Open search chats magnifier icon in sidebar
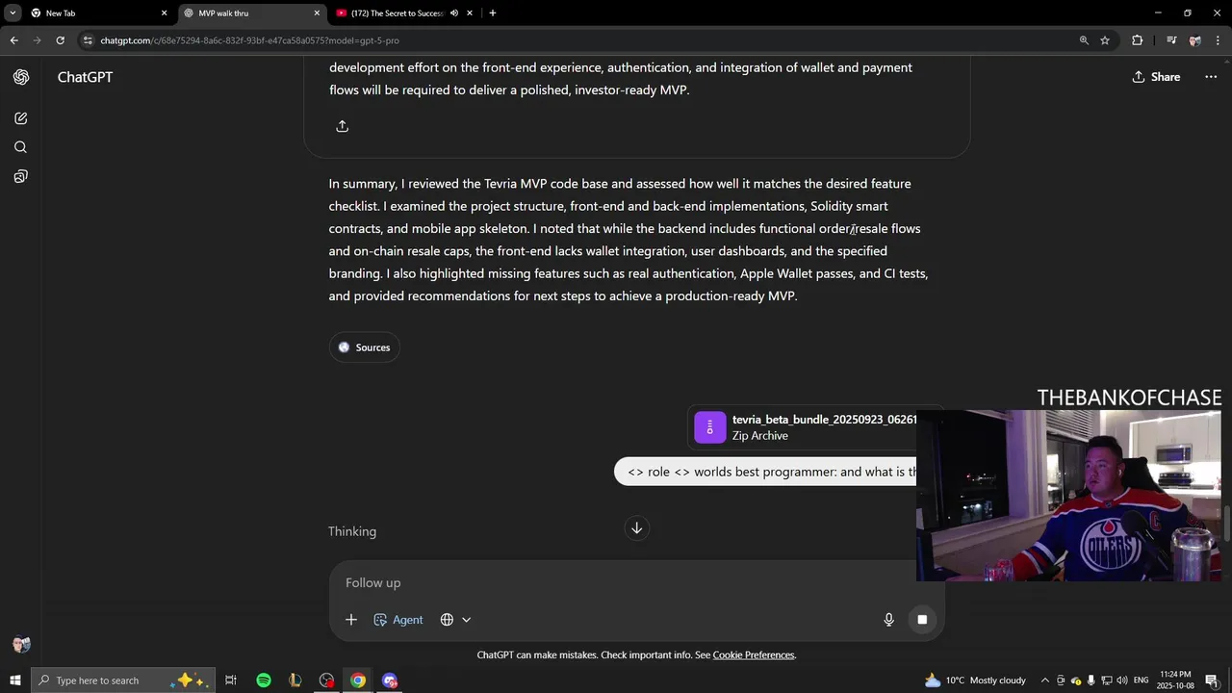 [21, 147]
